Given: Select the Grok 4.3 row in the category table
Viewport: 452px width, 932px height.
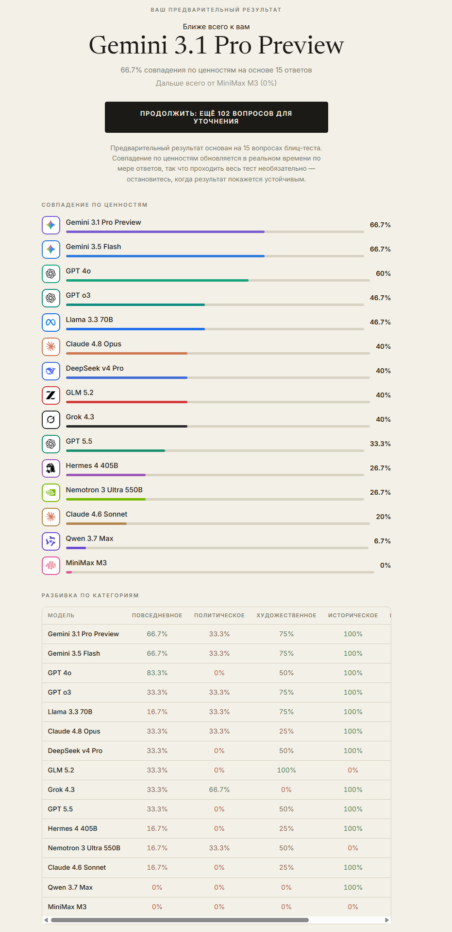Looking at the screenshot, I should tap(217, 789).
